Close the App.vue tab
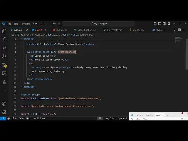The height and width of the screenshot is (141, 188). click(x=27, y=30)
